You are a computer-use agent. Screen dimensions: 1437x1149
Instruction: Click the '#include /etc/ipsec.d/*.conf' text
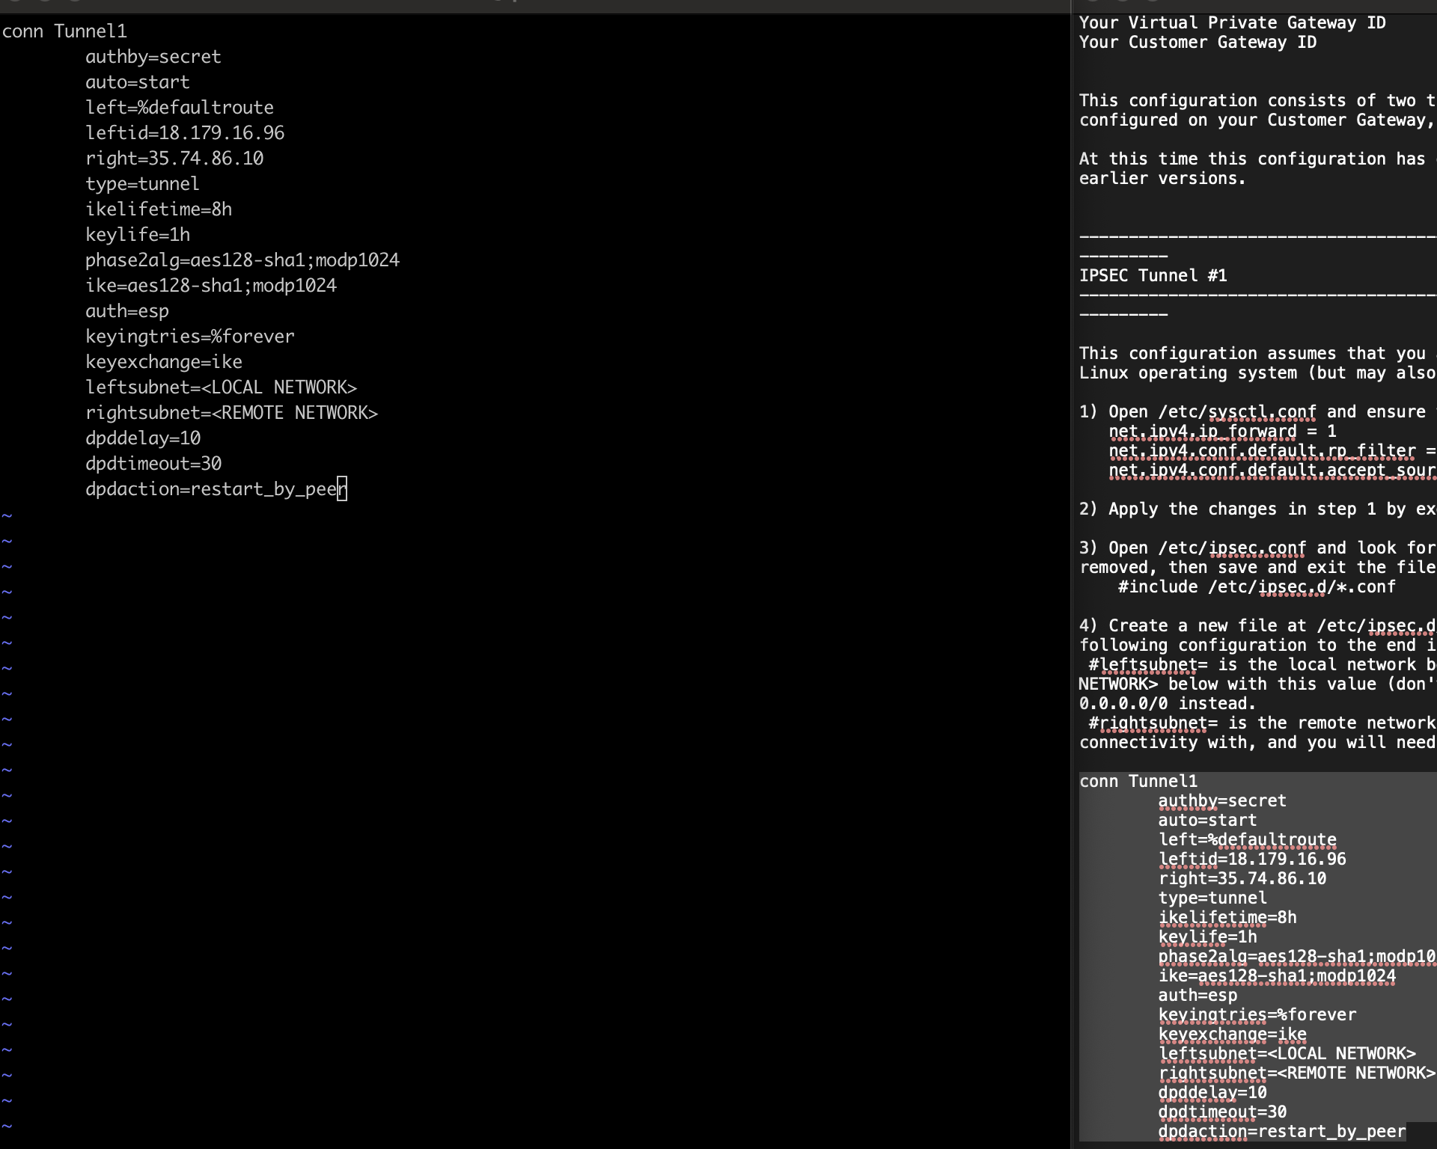click(1256, 587)
